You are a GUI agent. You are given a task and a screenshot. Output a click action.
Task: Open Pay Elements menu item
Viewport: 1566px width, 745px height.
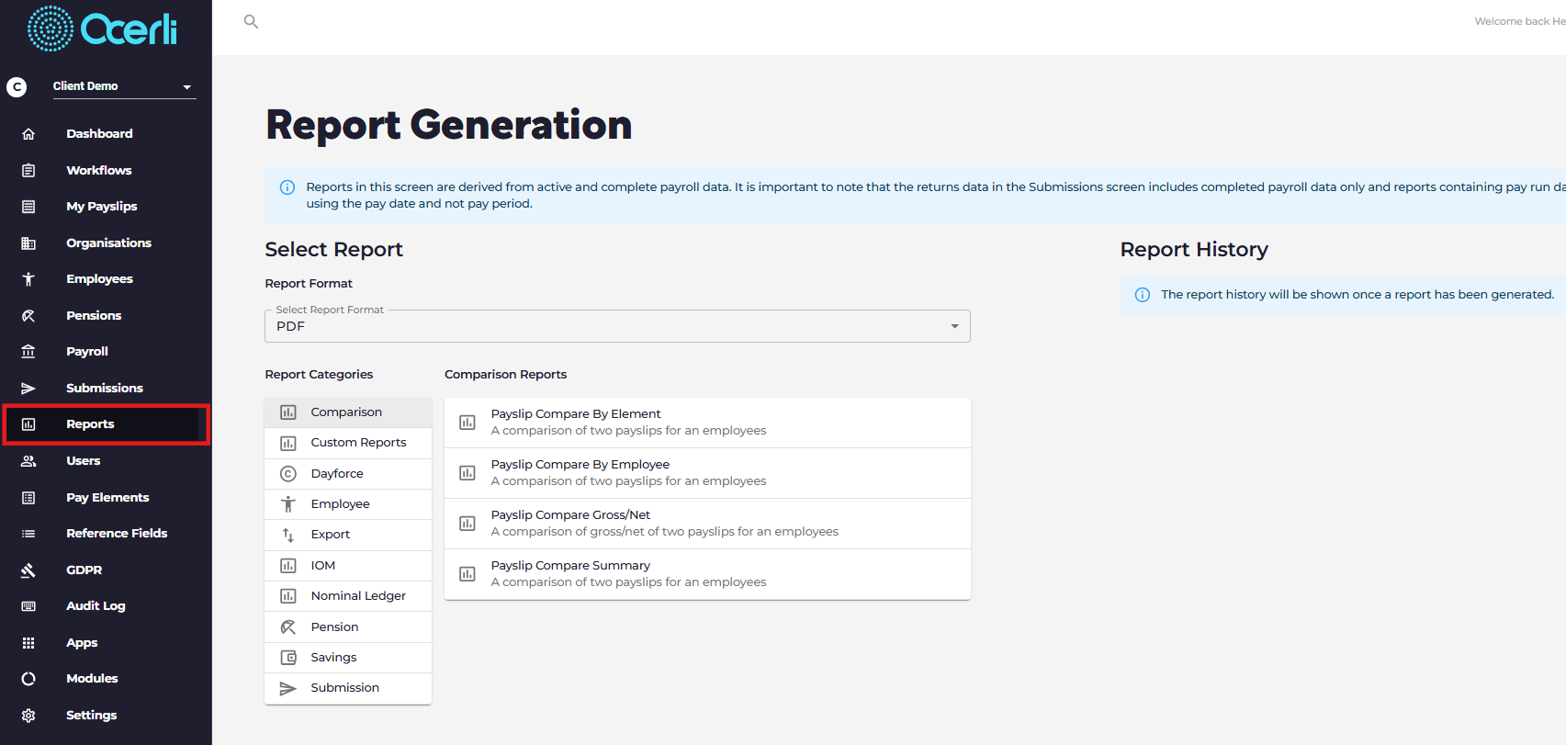(x=107, y=498)
